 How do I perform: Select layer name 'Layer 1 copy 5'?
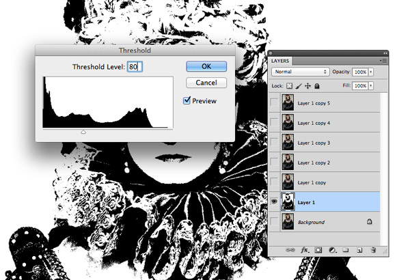(x=314, y=103)
